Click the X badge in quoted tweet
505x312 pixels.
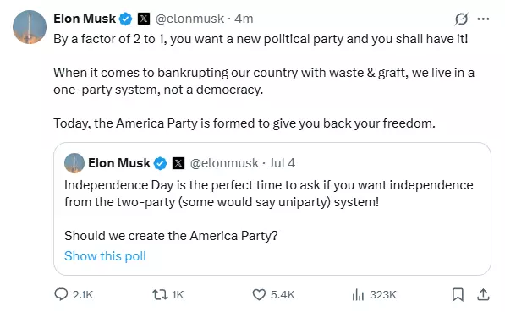pos(178,163)
